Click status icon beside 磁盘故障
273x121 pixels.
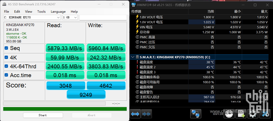click(137, 87)
